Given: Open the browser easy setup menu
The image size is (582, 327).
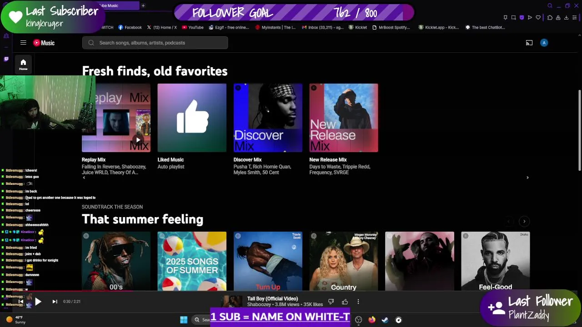Looking at the screenshot, I should [x=575, y=18].
